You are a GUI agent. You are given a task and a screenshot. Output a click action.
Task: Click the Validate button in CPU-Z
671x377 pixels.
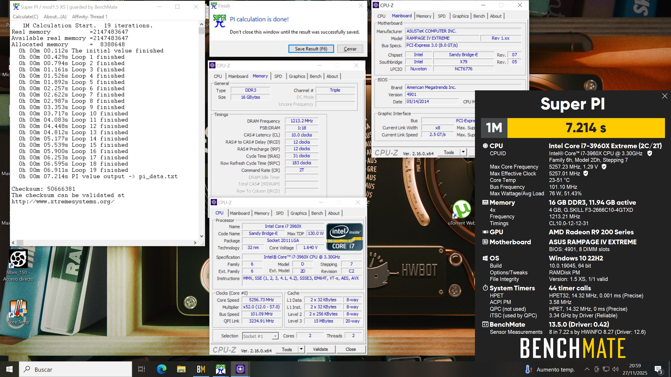(x=320, y=349)
